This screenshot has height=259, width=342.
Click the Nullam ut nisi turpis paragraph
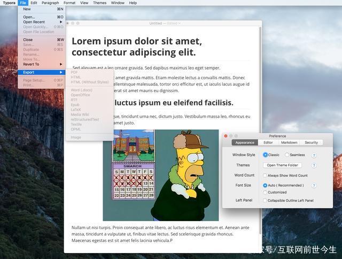(160, 234)
